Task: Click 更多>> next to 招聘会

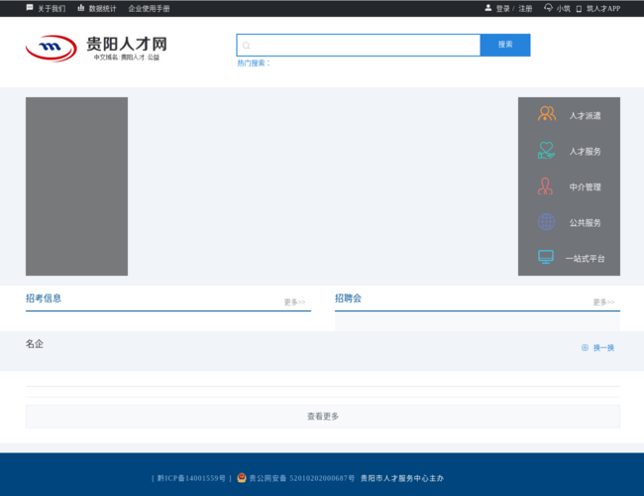Action: pyautogui.click(x=603, y=303)
